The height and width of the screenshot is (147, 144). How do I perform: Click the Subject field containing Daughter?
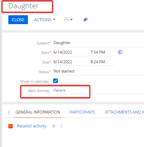[x=98, y=43]
